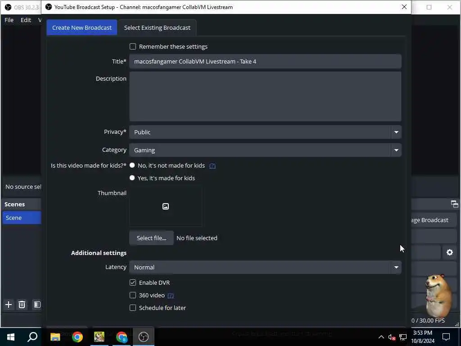Viewport: 461px width, 346px height.
Task: Remove scene with trash icon
Action: click(22, 305)
